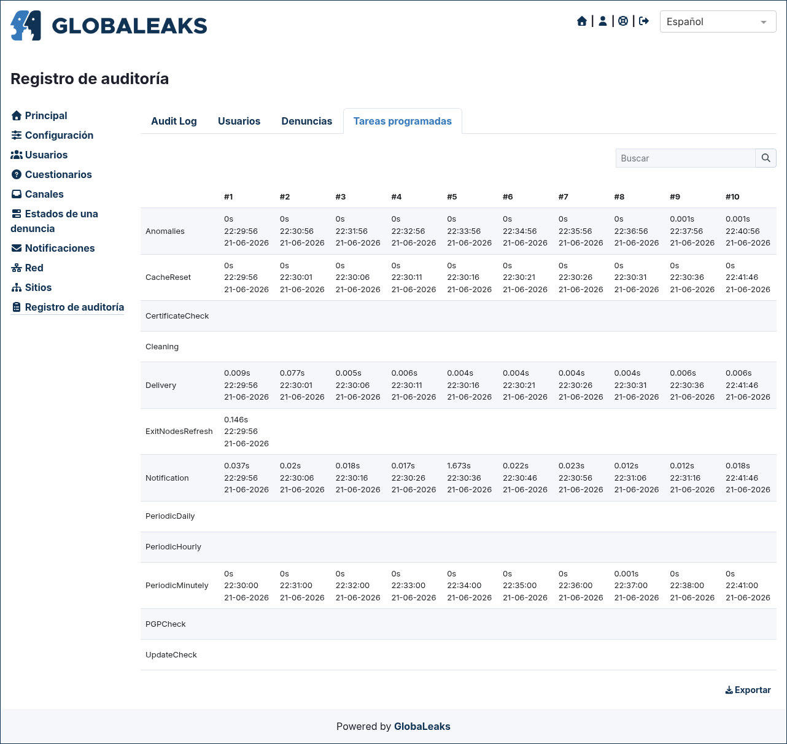Click the 0.077s Delivery duration cell

pos(292,373)
